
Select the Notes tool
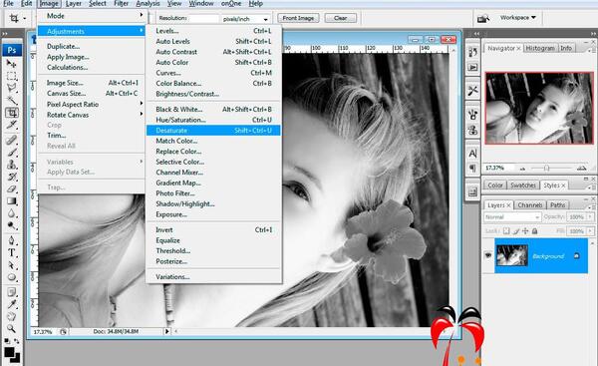point(11,292)
